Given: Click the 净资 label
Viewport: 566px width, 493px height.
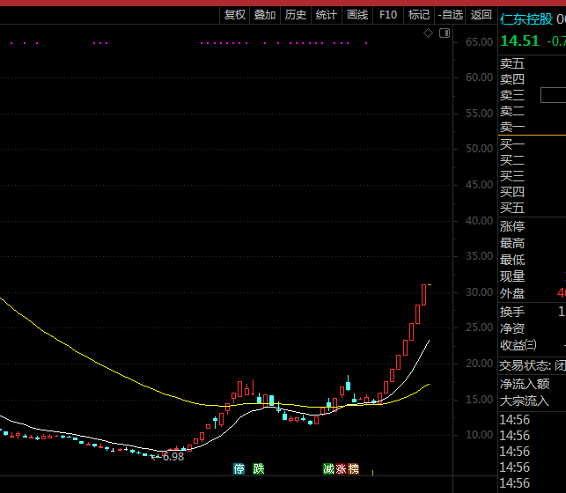Looking at the screenshot, I should pyautogui.click(x=512, y=328).
